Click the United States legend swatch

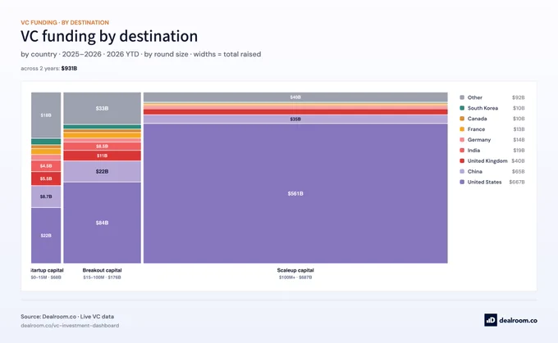tap(462, 182)
